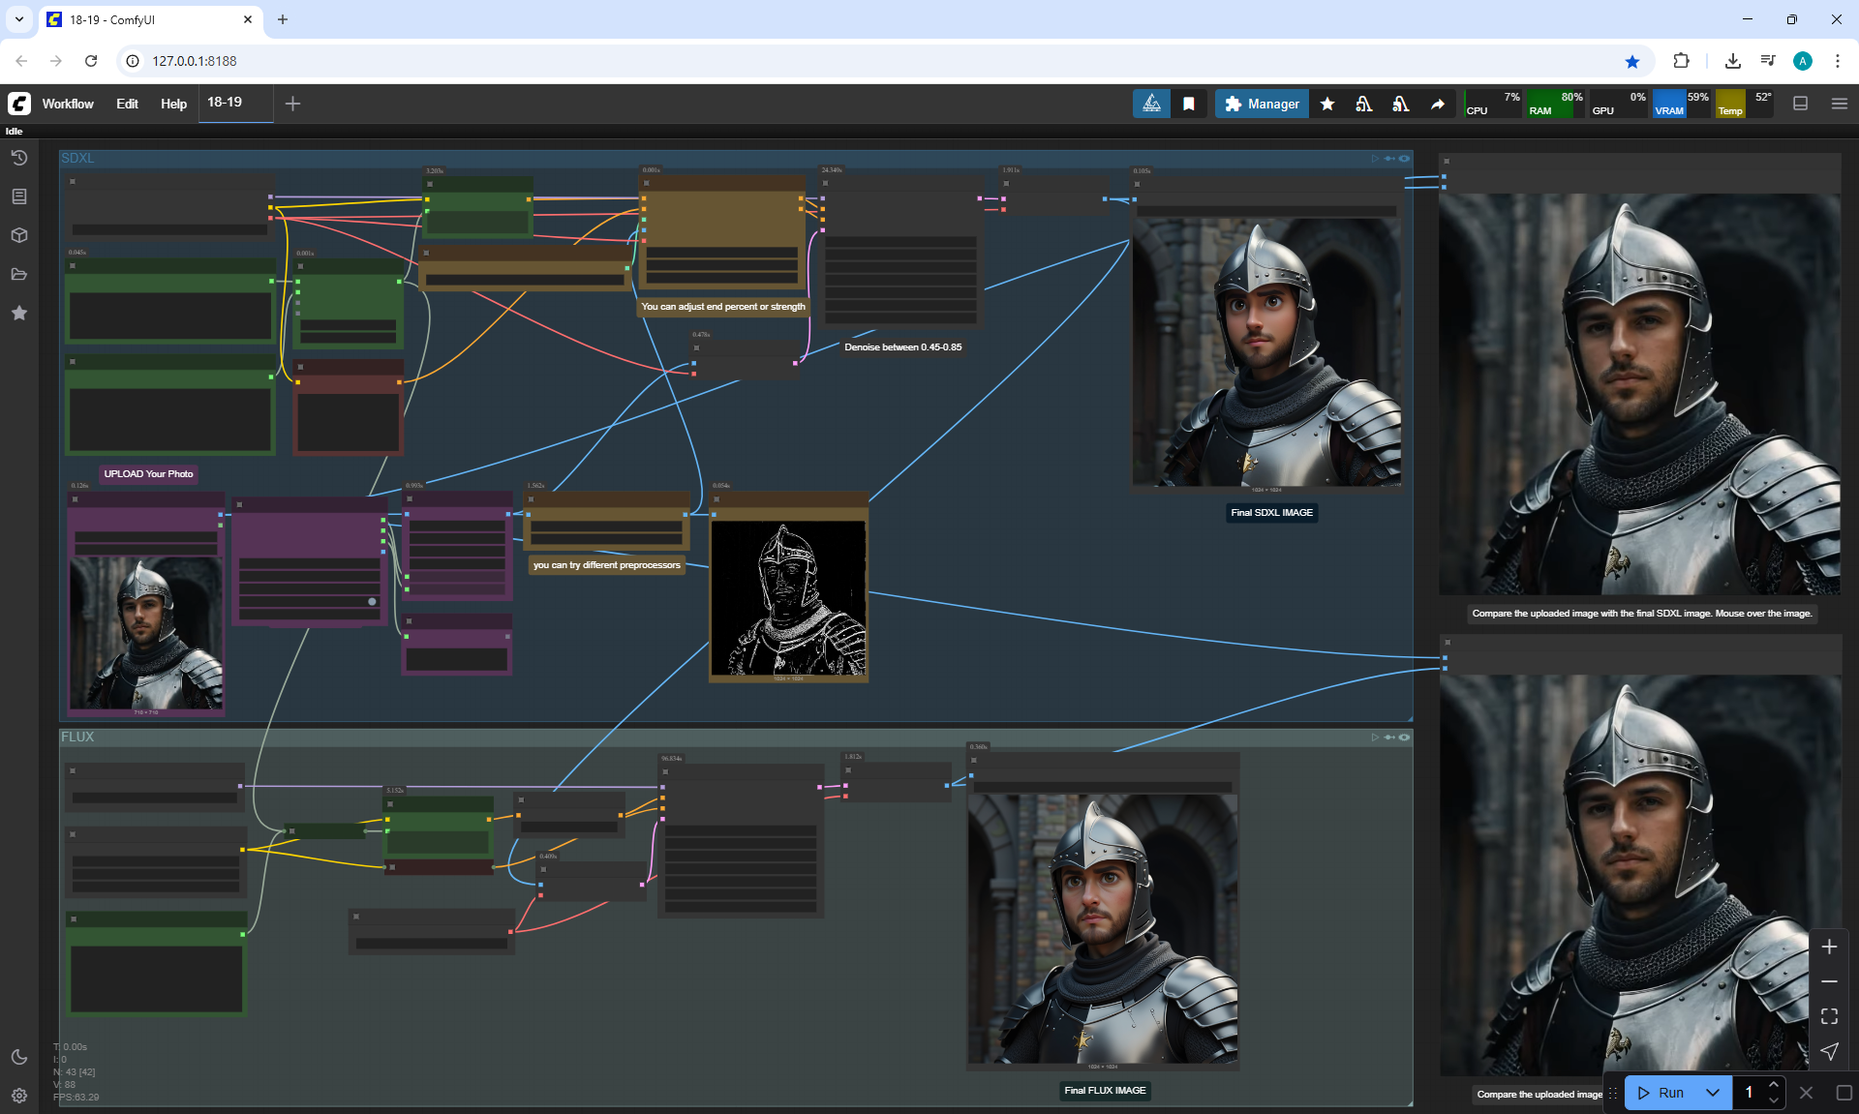Screen dimensions: 1859x1114
Task: Expand the Run button dropdown arrow
Action: 1712,1092
